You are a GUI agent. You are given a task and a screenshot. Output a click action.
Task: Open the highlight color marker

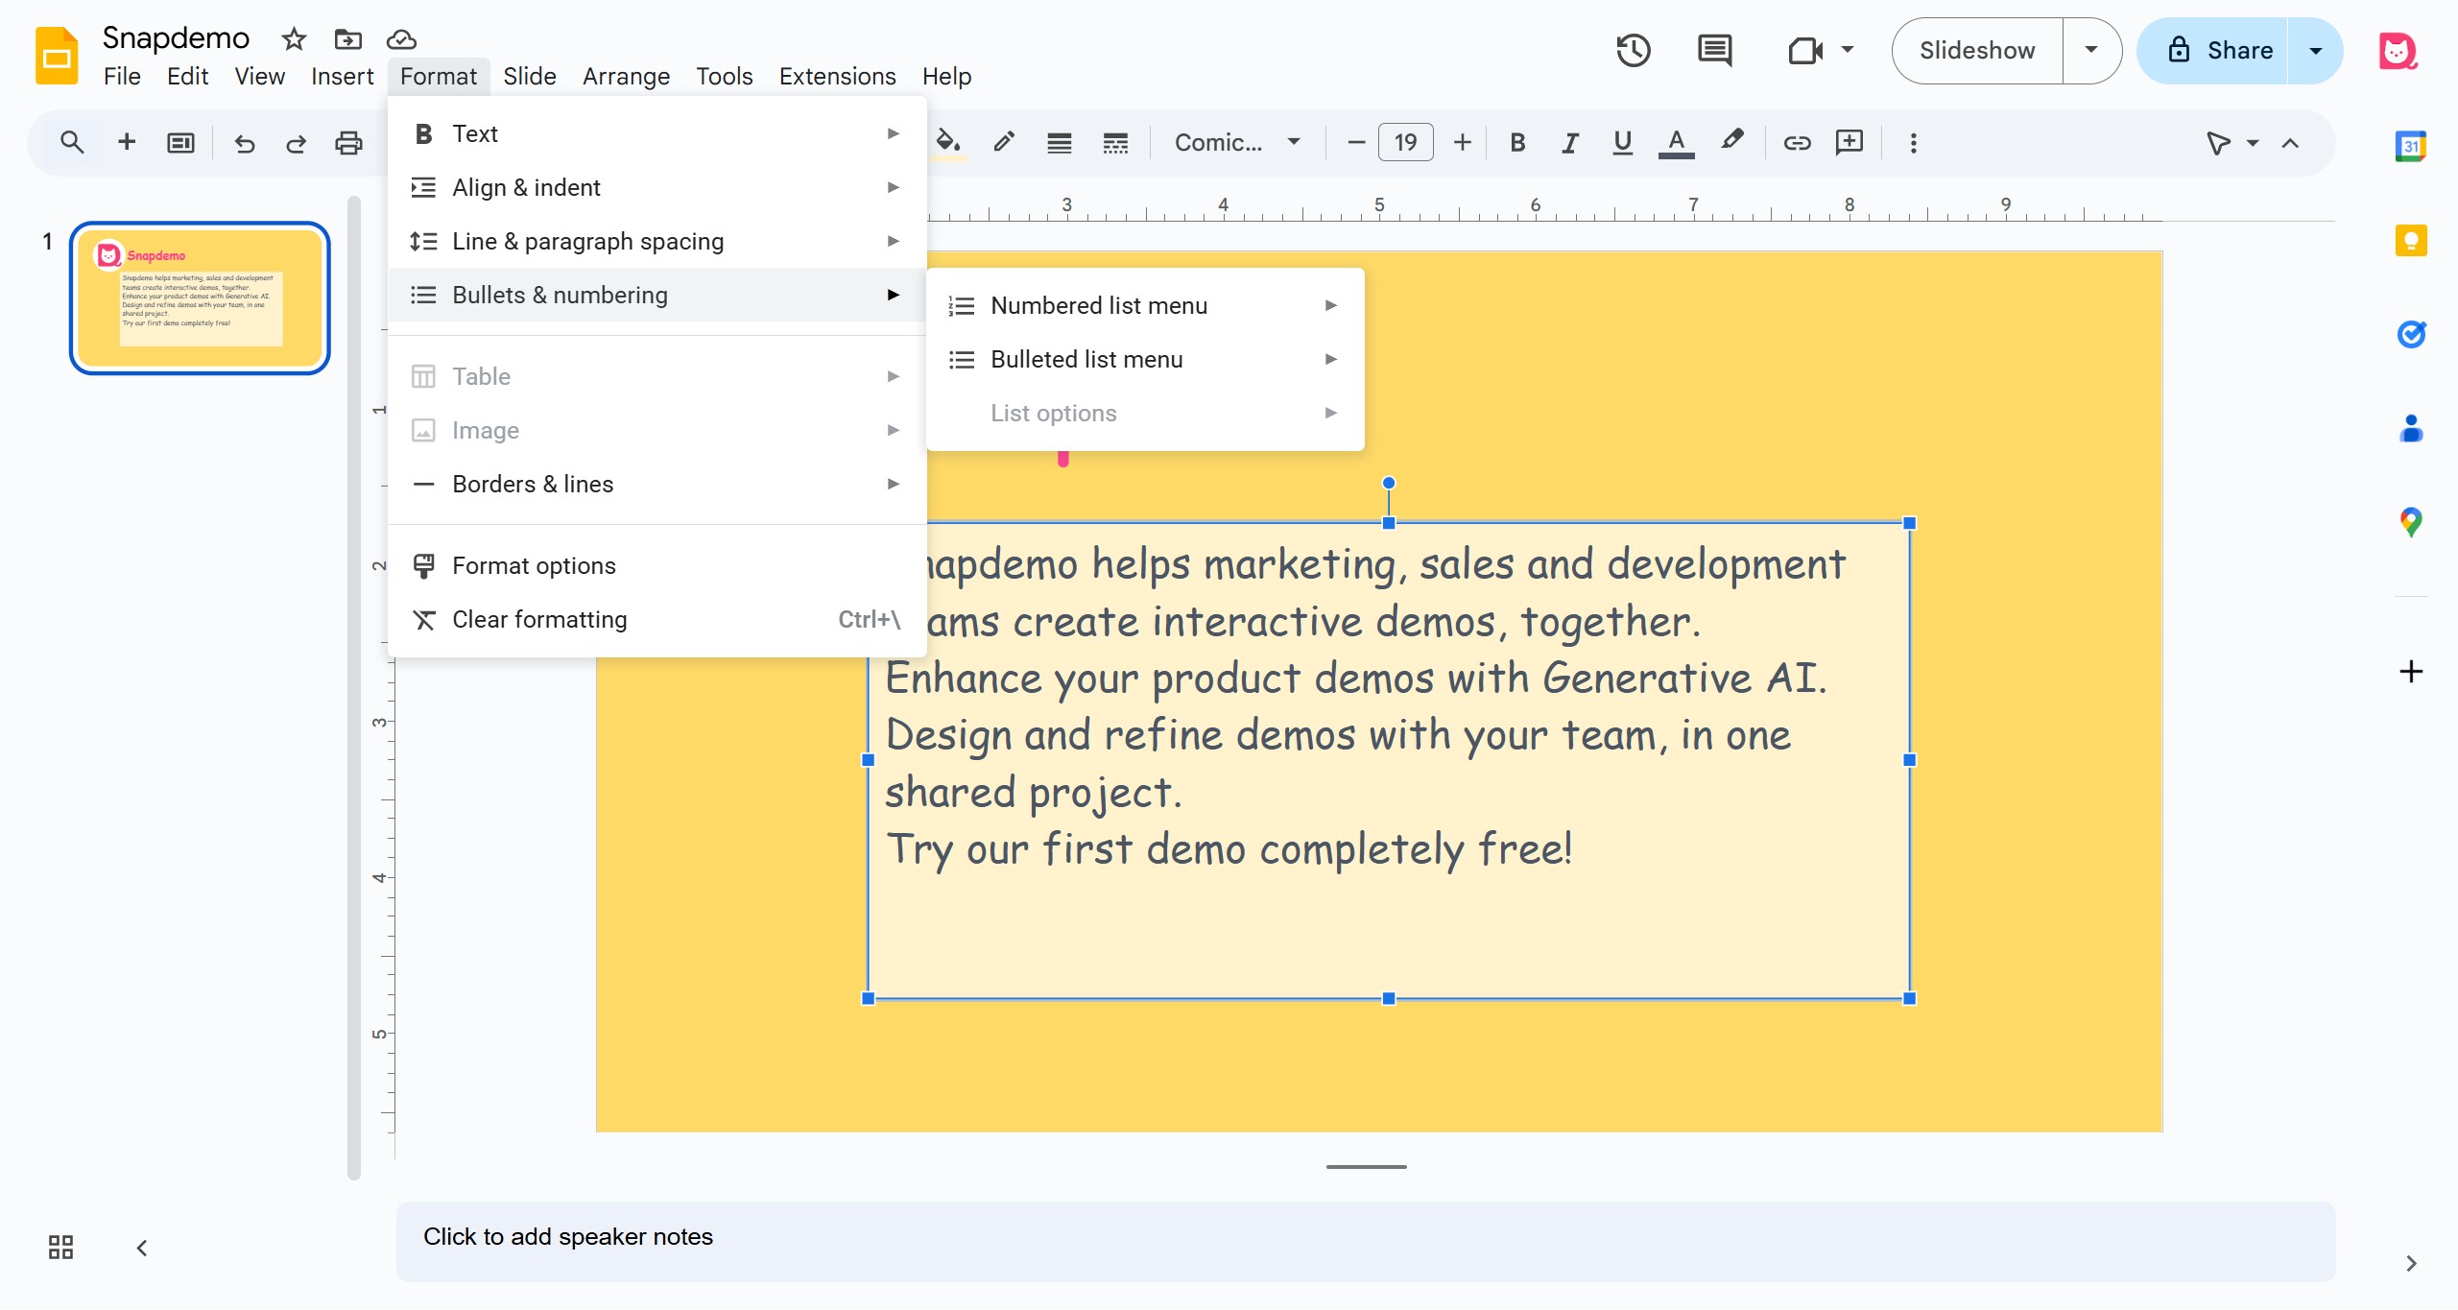pyautogui.click(x=1731, y=141)
